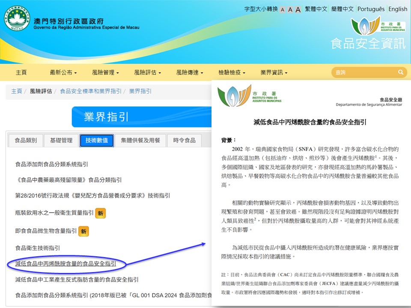Image resolution: width=411 pixels, height=308 pixels.
Task: Open the 時令食品 tab
Action: pyautogui.click(x=184, y=140)
